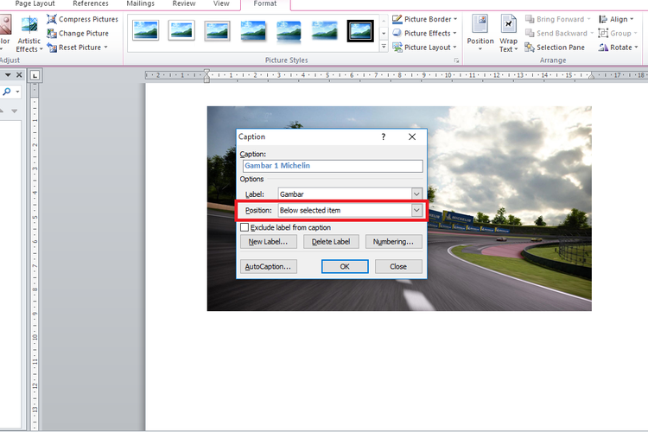The height and width of the screenshot is (432, 648).
Task: Open the Position picture menu
Action: coord(480,33)
